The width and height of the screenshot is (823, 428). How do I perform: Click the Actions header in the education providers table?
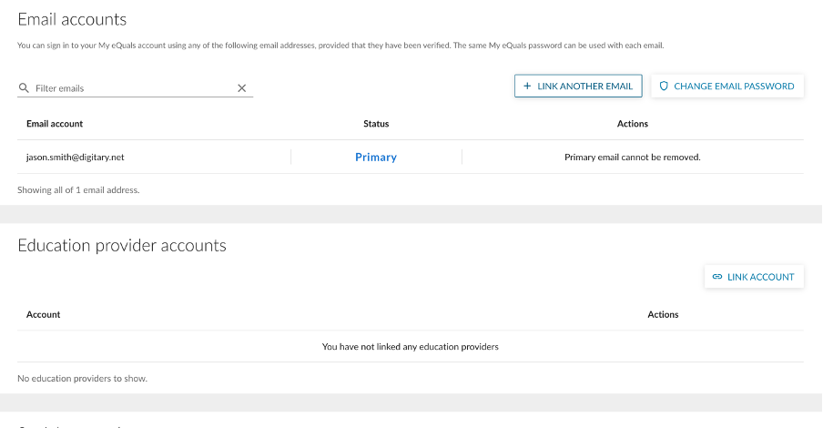click(x=663, y=314)
